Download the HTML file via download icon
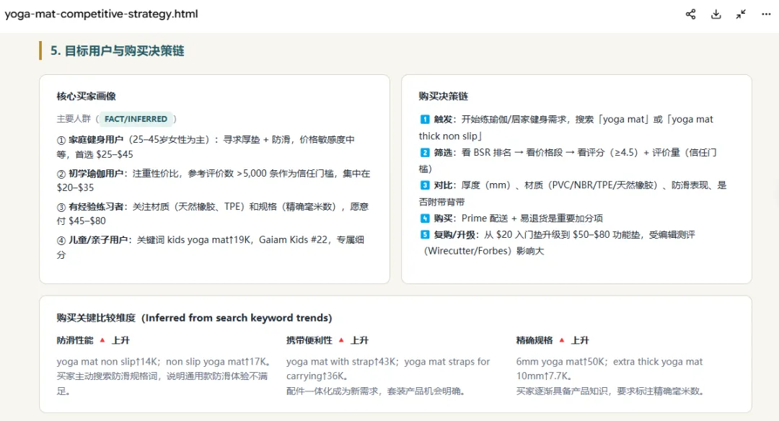779x421 pixels. [x=716, y=14]
